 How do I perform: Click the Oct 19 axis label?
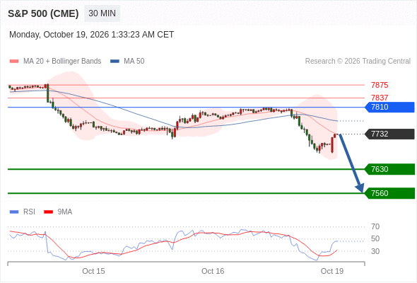click(x=332, y=271)
